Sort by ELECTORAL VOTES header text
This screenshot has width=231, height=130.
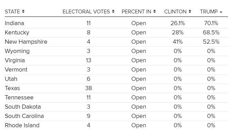[86, 12]
